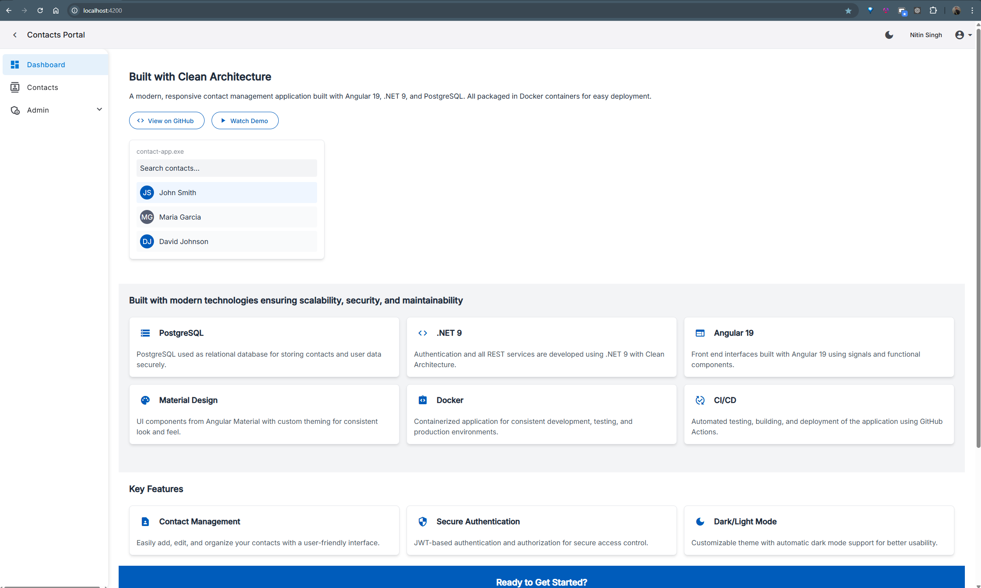This screenshot has width=981, height=588.
Task: Reload the page in browser
Action: [x=40, y=10]
